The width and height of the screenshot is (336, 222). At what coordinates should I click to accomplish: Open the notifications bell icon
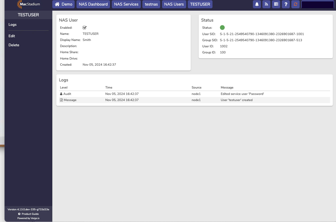pyautogui.click(x=257, y=4)
